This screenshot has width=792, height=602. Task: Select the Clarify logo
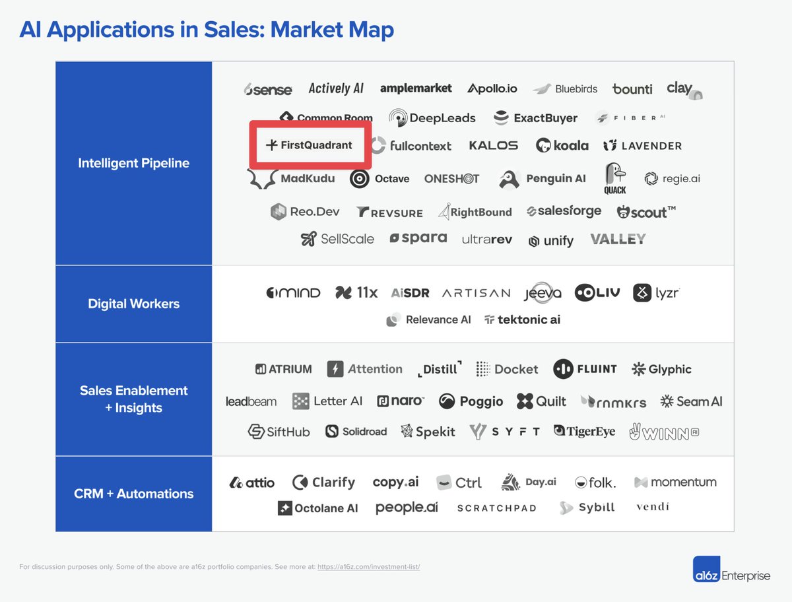tap(323, 483)
